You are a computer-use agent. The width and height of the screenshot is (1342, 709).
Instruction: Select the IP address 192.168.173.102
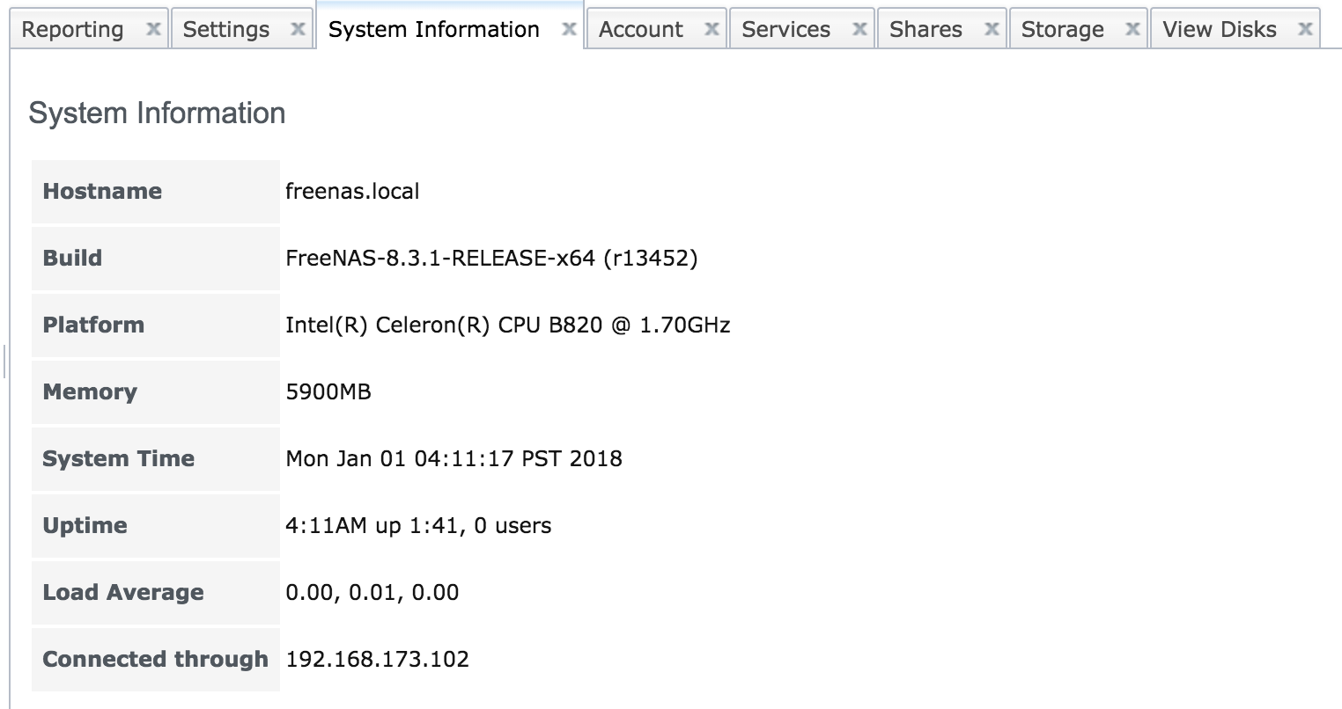tap(378, 659)
